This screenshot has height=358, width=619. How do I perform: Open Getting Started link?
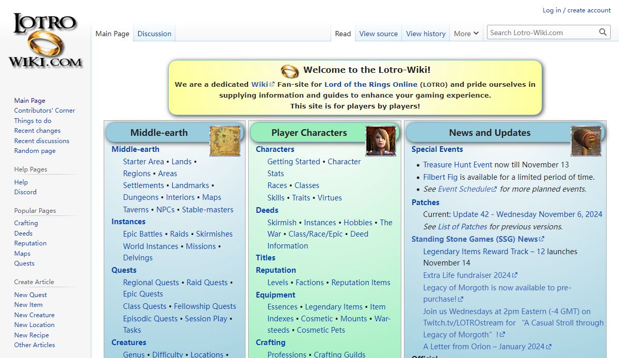[x=294, y=162]
